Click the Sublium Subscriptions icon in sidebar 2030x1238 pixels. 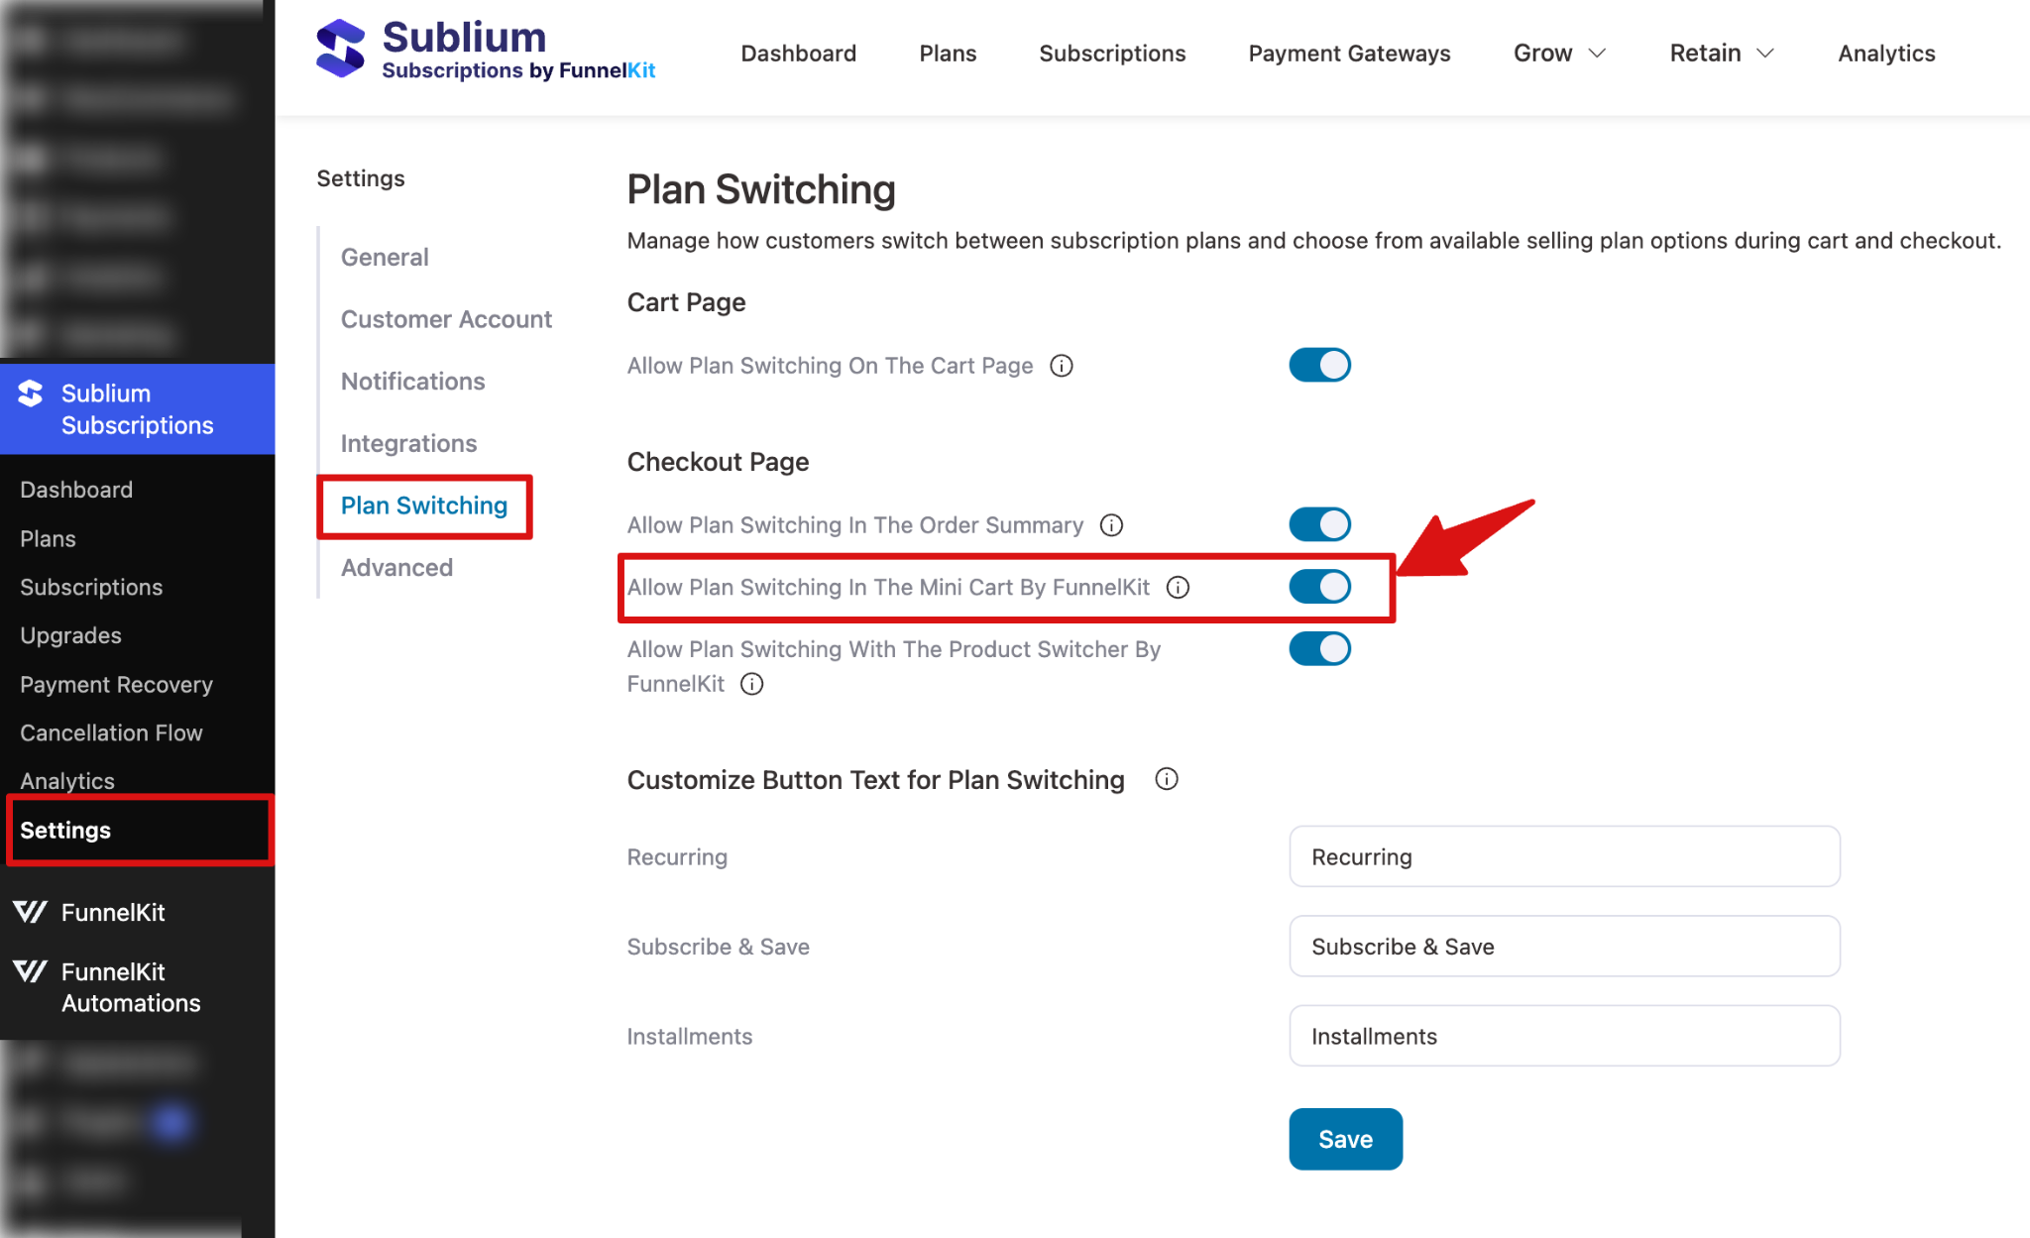pyautogui.click(x=31, y=393)
